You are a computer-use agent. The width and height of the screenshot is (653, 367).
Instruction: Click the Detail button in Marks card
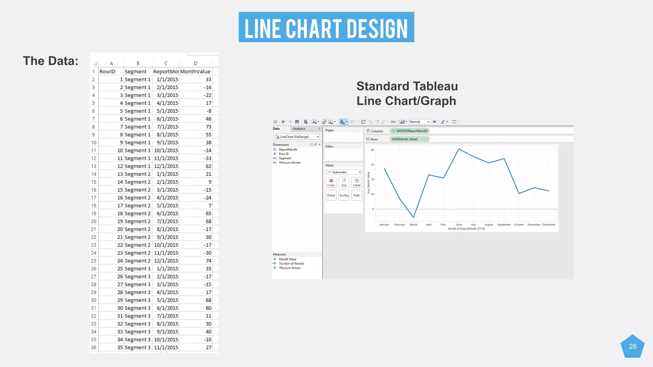tap(331, 195)
